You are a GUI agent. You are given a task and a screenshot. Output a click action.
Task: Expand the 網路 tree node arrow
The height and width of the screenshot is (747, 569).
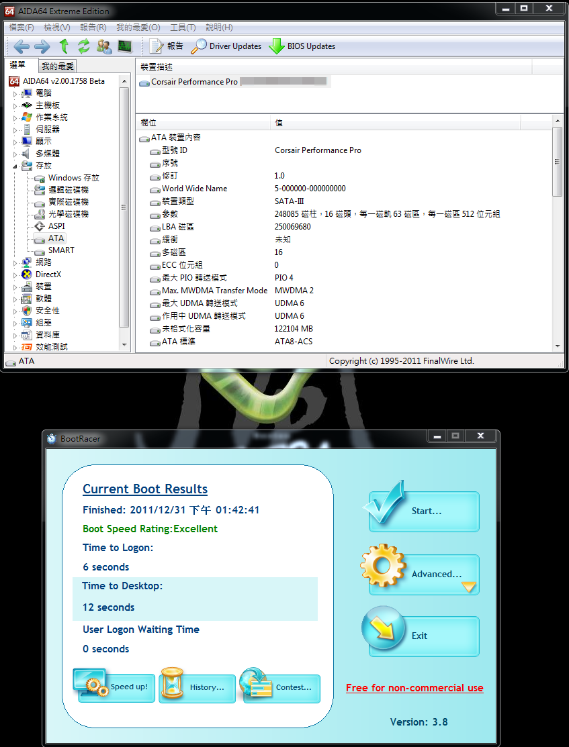coord(15,262)
